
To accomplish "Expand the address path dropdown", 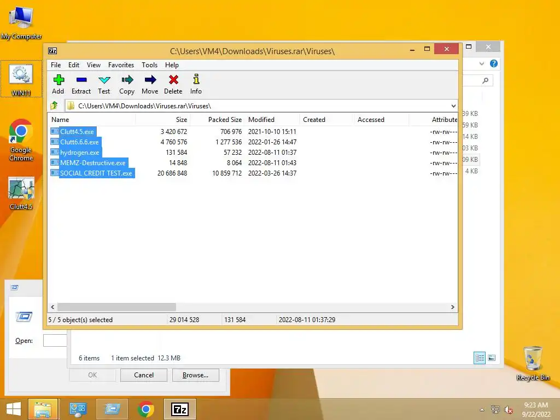I will 453,106.
